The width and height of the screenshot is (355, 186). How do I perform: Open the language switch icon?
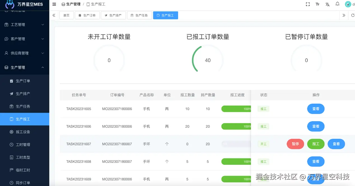coord(327,4)
